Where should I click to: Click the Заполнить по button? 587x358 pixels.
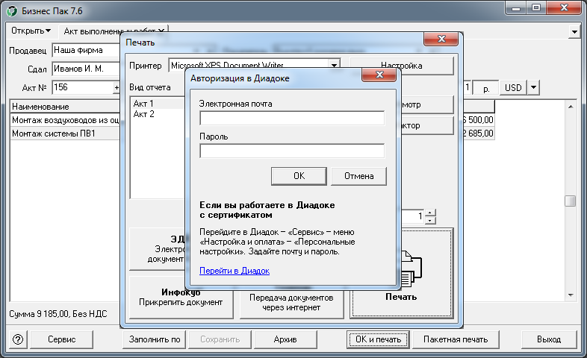click(x=155, y=339)
